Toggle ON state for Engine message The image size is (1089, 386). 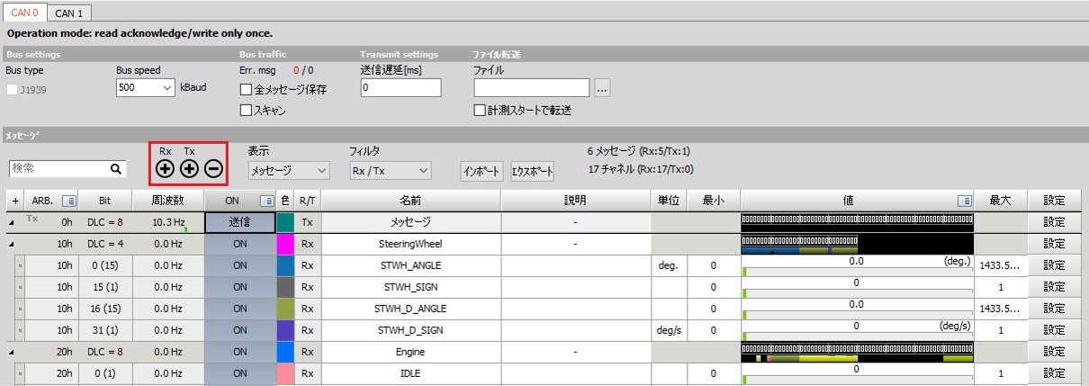pyautogui.click(x=239, y=352)
